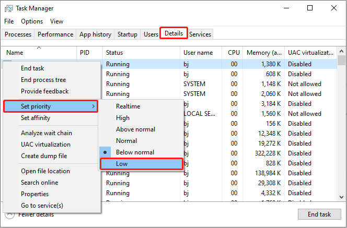This screenshot has height=228, width=347.
Task: Select Go to service(s)
Action: (x=52, y=206)
